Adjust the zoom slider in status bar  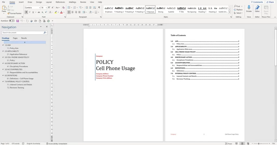pos(259,144)
